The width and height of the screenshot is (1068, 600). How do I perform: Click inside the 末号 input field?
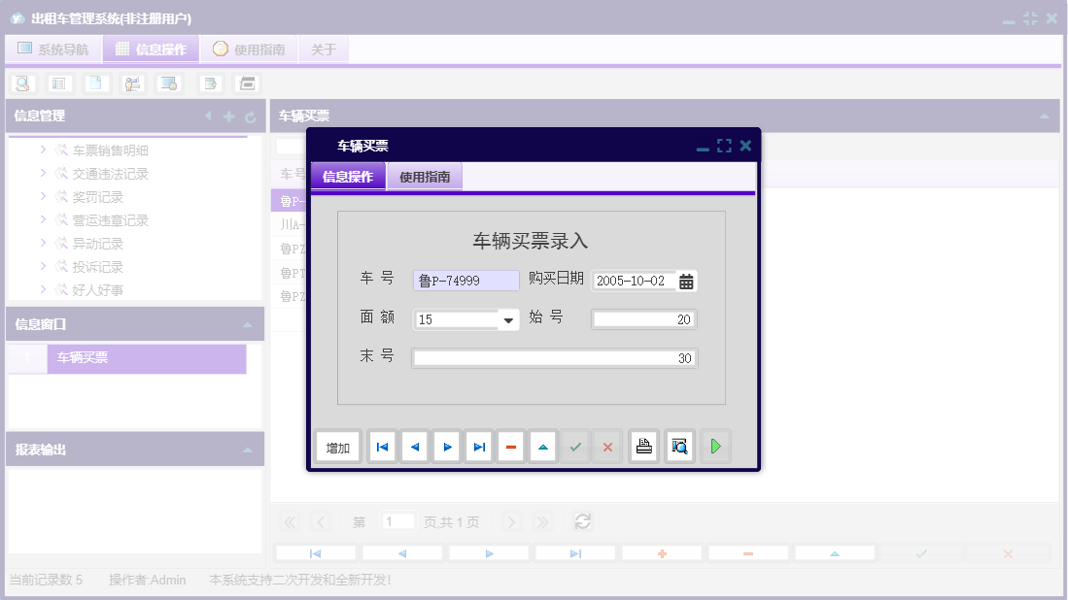(x=554, y=357)
